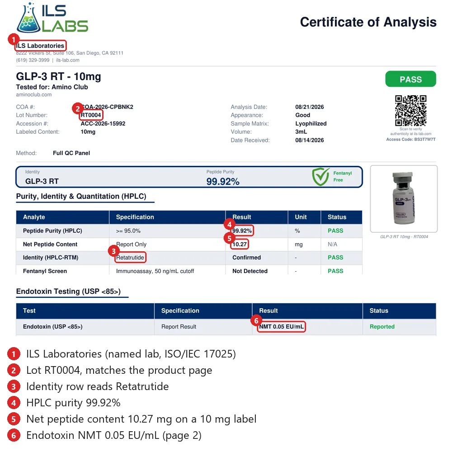Click the ILS Labs flask logo
Image resolution: width=452 pixels, height=452 pixels.
click(x=52, y=18)
